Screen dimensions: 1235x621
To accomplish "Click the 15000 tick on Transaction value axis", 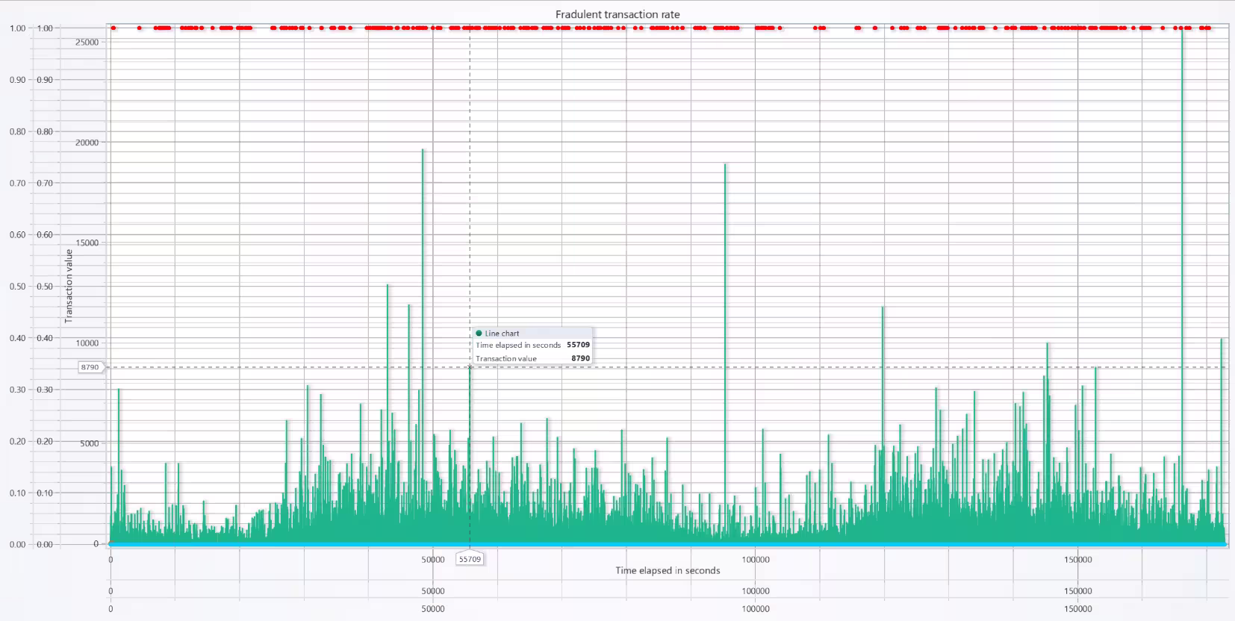I will (87, 243).
